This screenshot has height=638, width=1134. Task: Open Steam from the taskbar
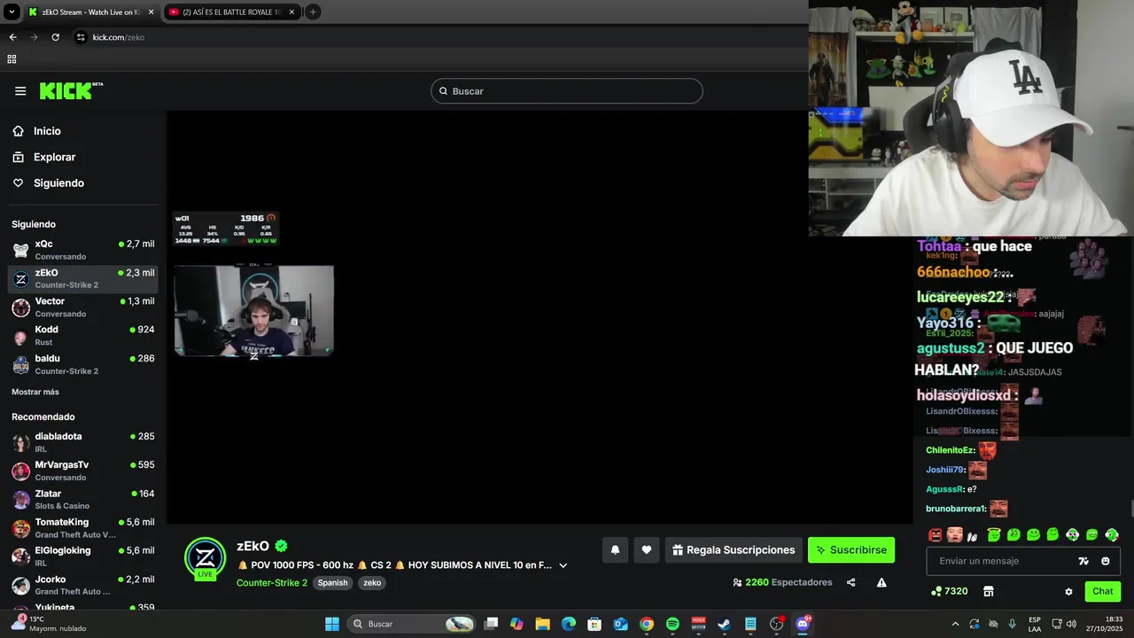pyautogui.click(x=724, y=624)
